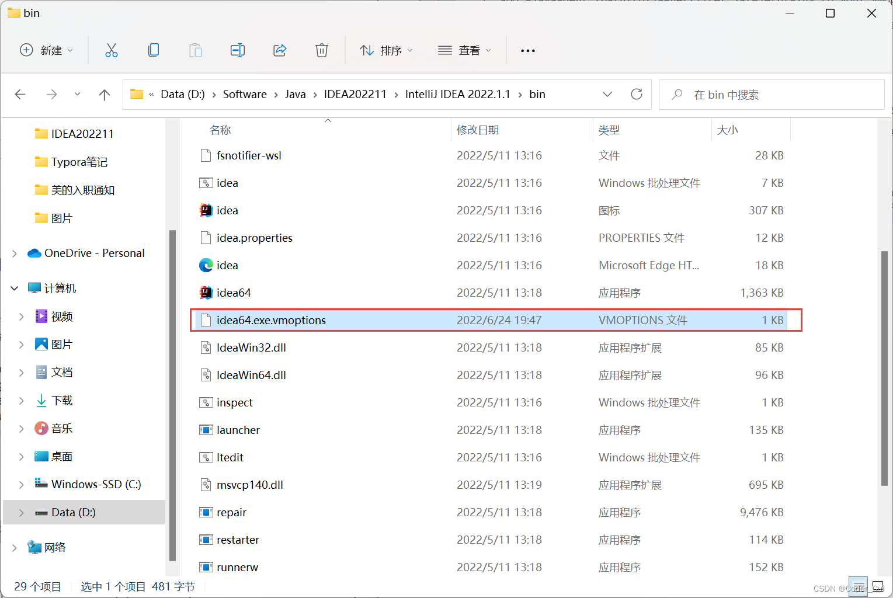The height and width of the screenshot is (598, 893).
Task: Click the runnerw application icon
Action: pos(206,567)
